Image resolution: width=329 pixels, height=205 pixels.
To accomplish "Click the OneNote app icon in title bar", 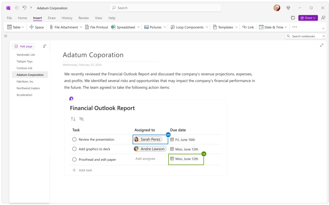I will point(8,8).
